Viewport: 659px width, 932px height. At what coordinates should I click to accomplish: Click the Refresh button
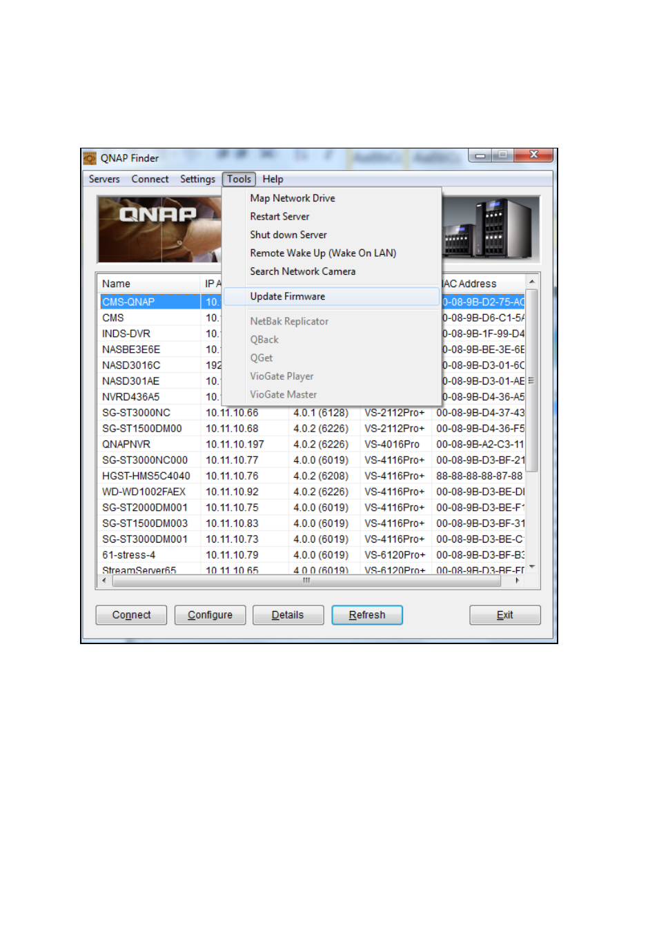[367, 615]
